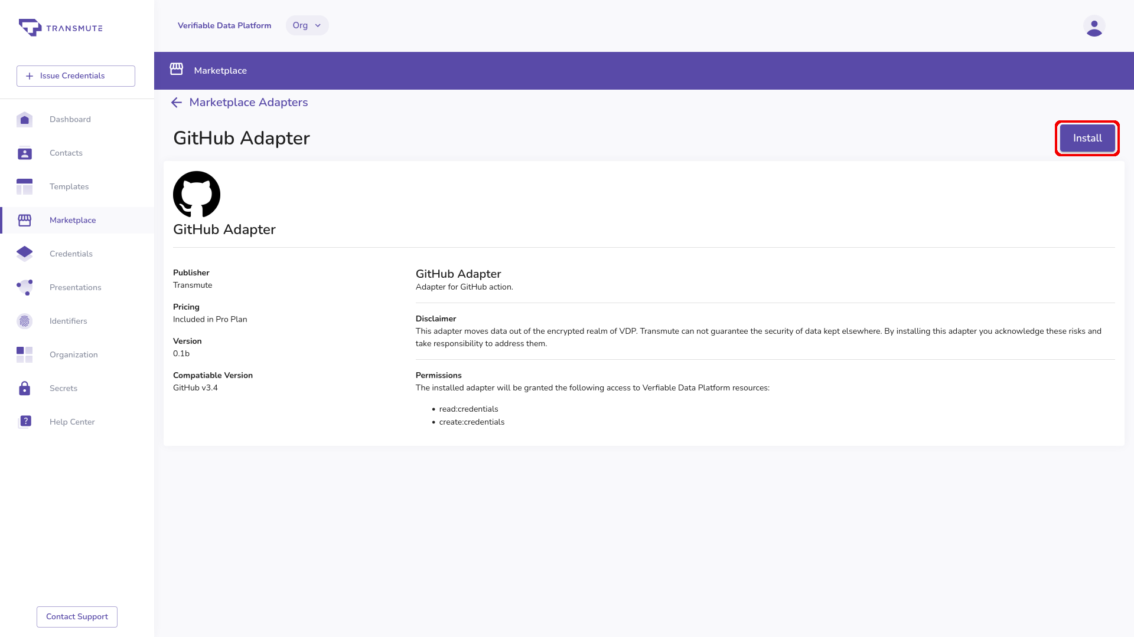Open the user profile avatar
The width and height of the screenshot is (1134, 637).
1094,26
